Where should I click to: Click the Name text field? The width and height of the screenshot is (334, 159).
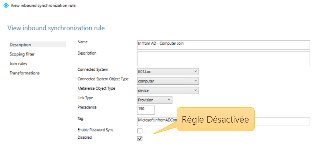223,45
